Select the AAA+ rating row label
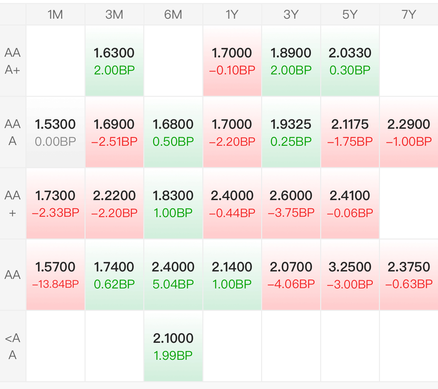Screen dimensions: 438x389 point(13,61)
